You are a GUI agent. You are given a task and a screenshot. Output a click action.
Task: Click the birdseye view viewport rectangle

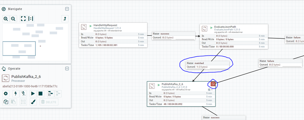(19, 48)
